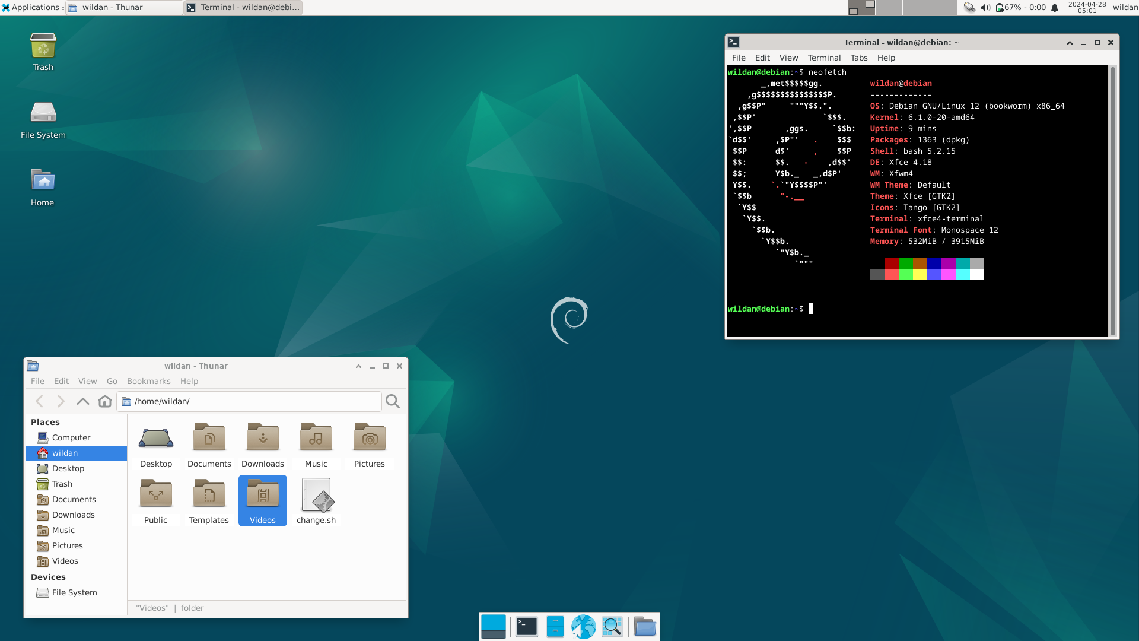
Task: Switch to Terminal taskbar button
Action: [x=243, y=8]
